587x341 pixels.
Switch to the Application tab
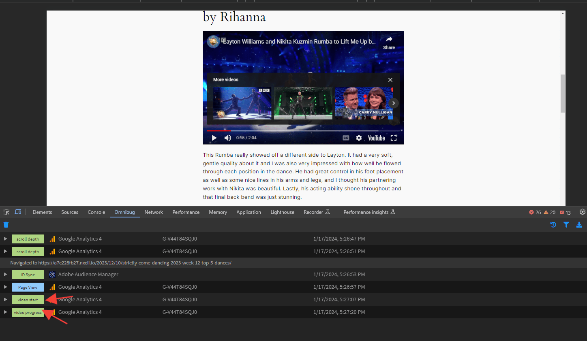coord(249,212)
